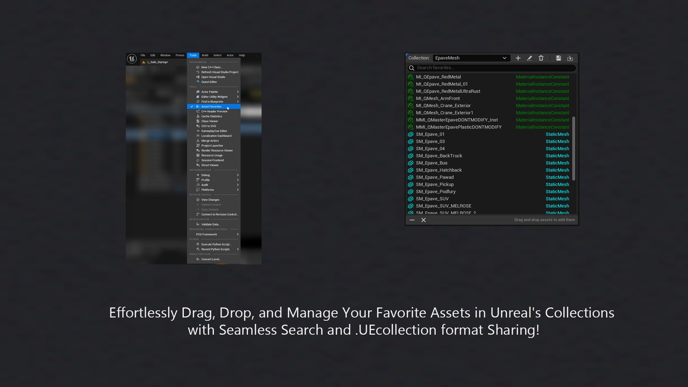The height and width of the screenshot is (387, 688).
Task: Click the add collection plus icon
Action: [518, 58]
